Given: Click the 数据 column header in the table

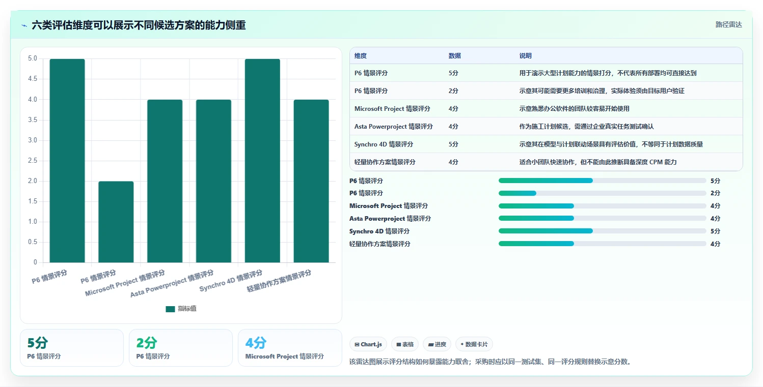Looking at the screenshot, I should pyautogui.click(x=454, y=56).
